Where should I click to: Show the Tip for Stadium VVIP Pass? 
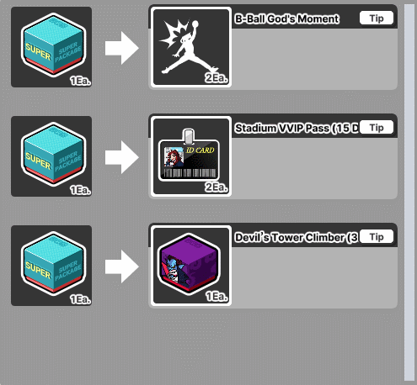[377, 128]
